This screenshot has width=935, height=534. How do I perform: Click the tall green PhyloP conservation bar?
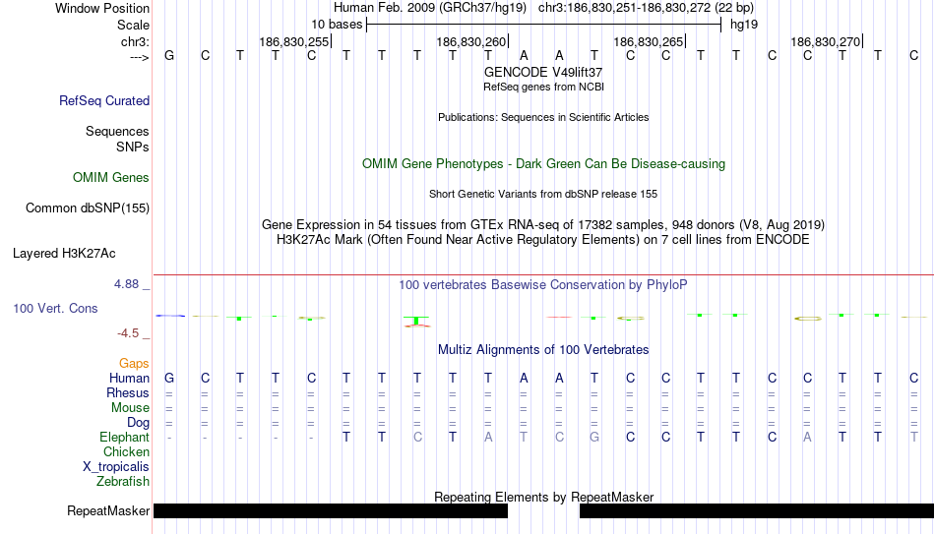click(x=416, y=322)
